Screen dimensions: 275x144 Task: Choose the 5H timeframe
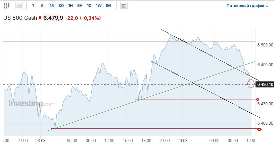[x=80, y=6]
